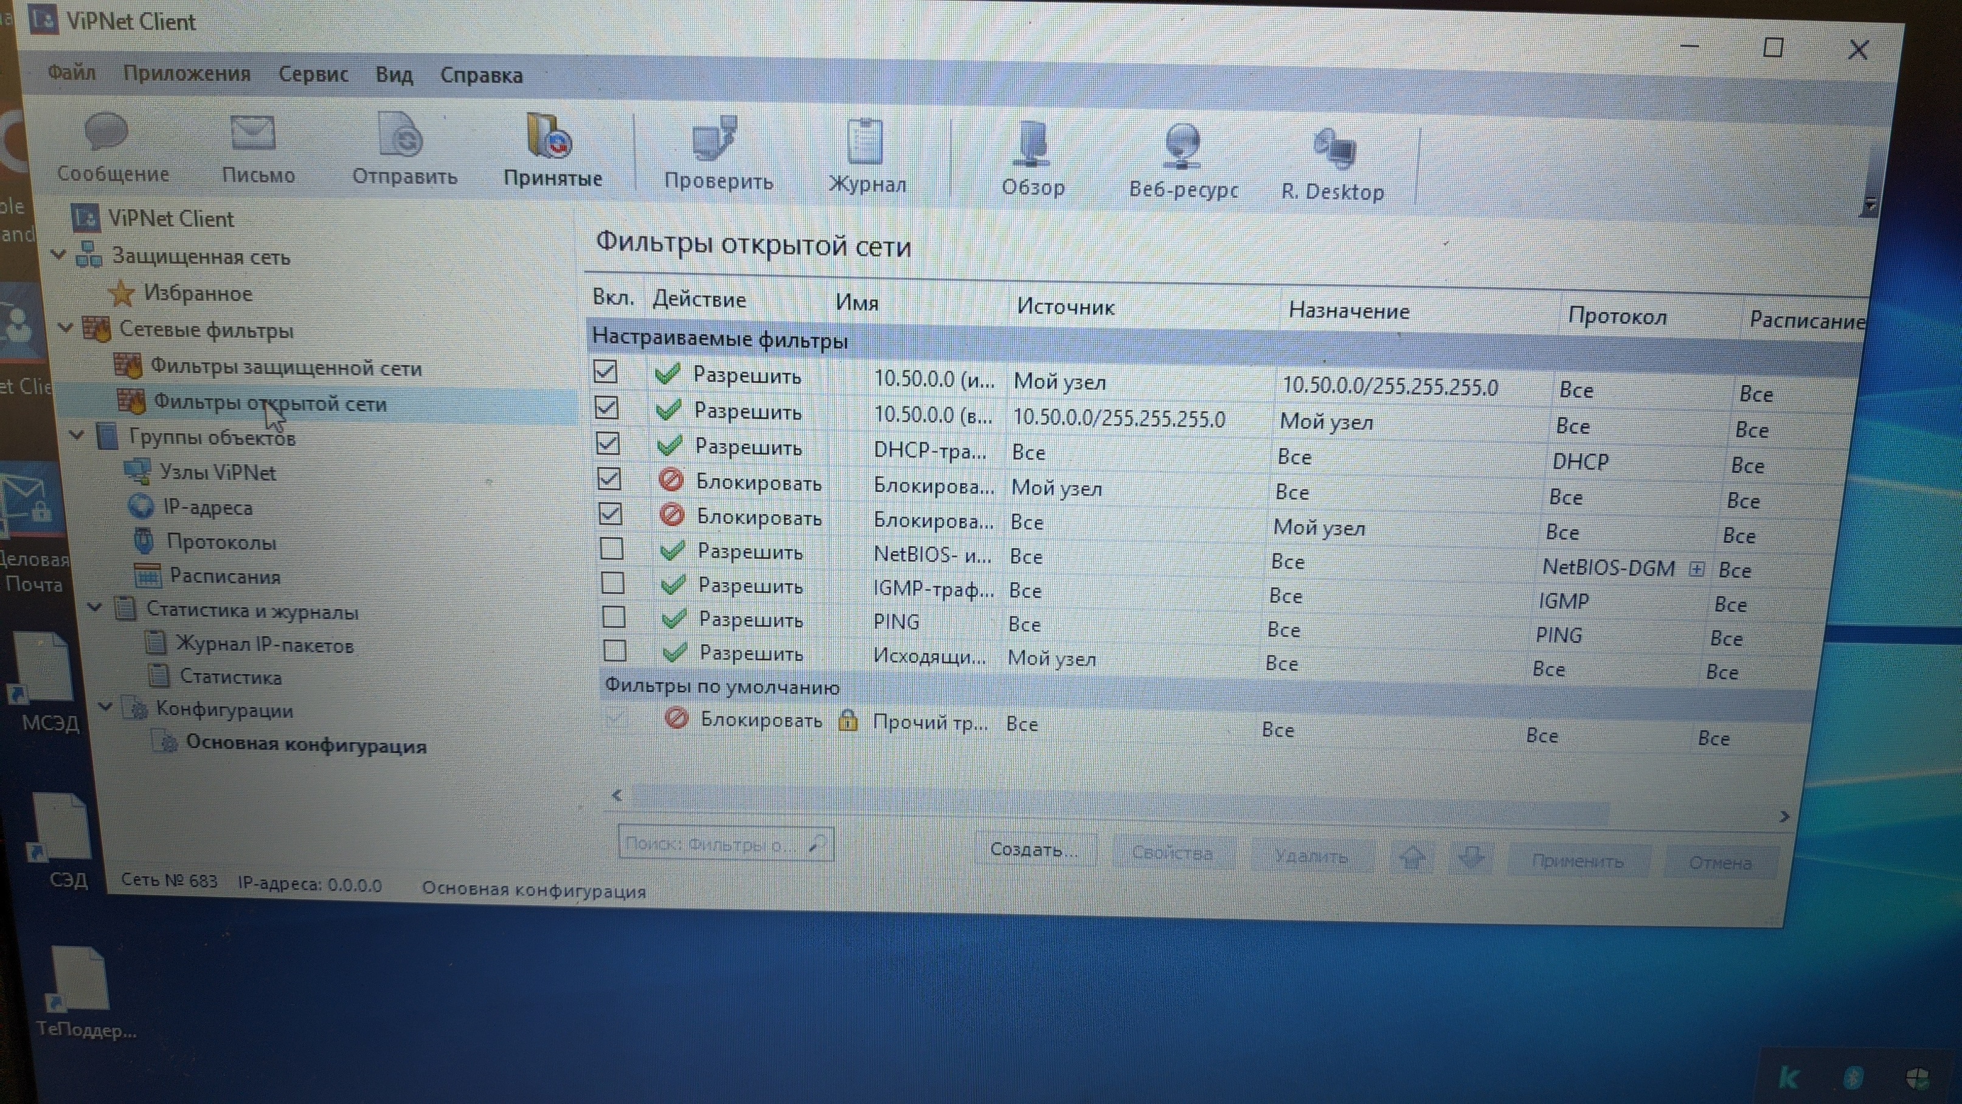The height and width of the screenshot is (1104, 1962).
Task: Click the move filter up arrow
Action: pyautogui.click(x=1413, y=857)
